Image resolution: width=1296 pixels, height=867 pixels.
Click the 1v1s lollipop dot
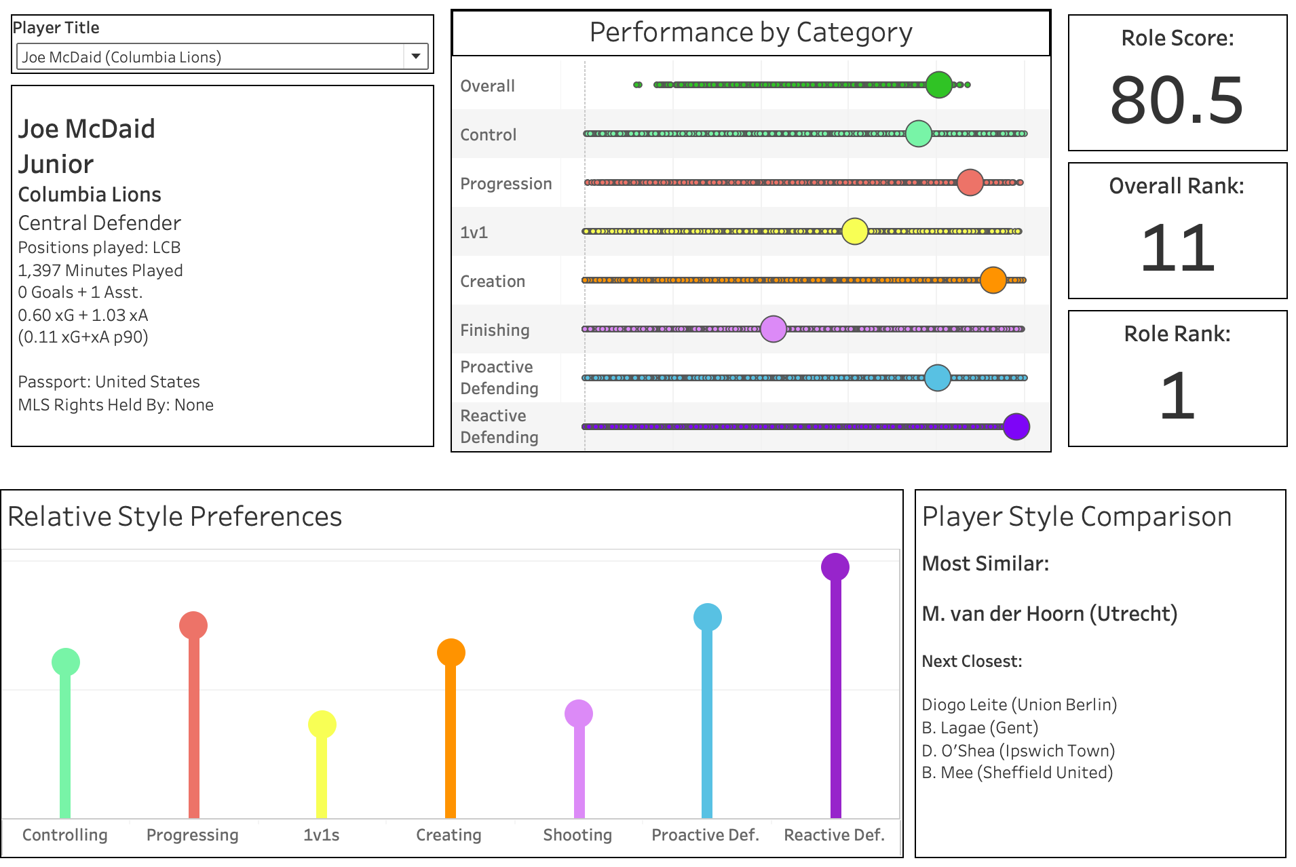pos(322,725)
